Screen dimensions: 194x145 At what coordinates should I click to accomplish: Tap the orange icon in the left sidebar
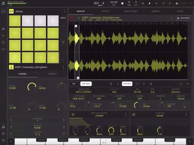click(x=3, y=35)
